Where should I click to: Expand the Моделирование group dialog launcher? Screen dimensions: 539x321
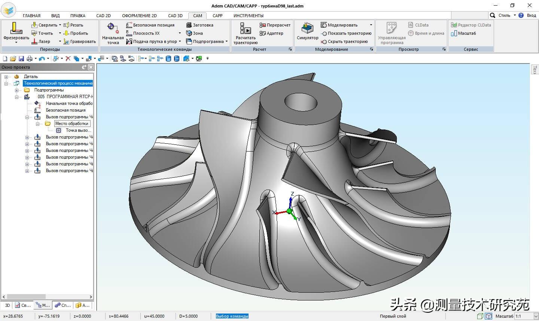tap(371, 49)
